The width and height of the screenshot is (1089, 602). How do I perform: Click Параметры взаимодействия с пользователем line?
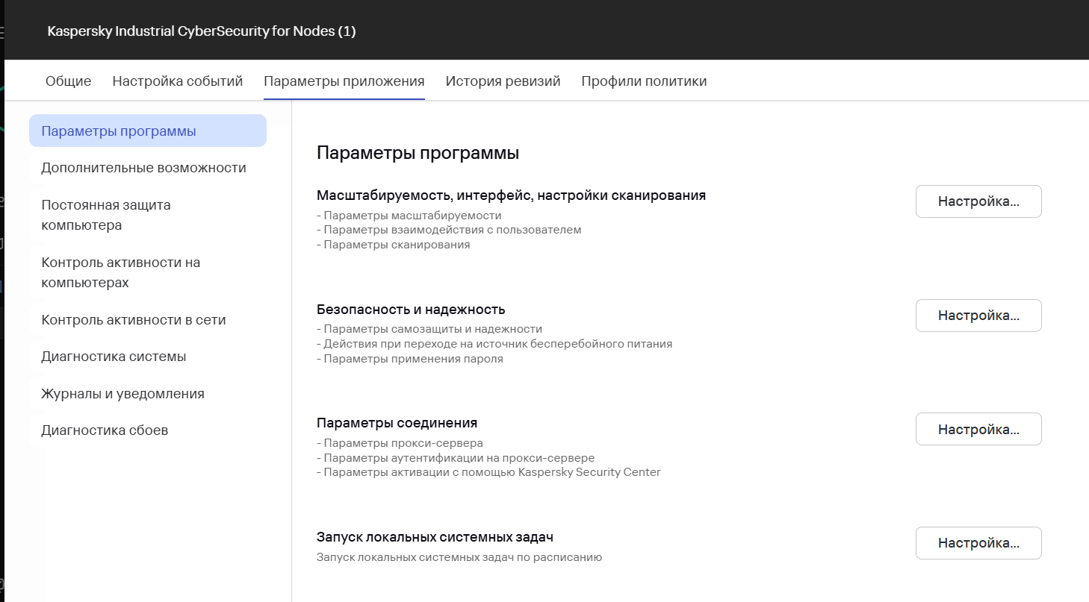(x=449, y=230)
